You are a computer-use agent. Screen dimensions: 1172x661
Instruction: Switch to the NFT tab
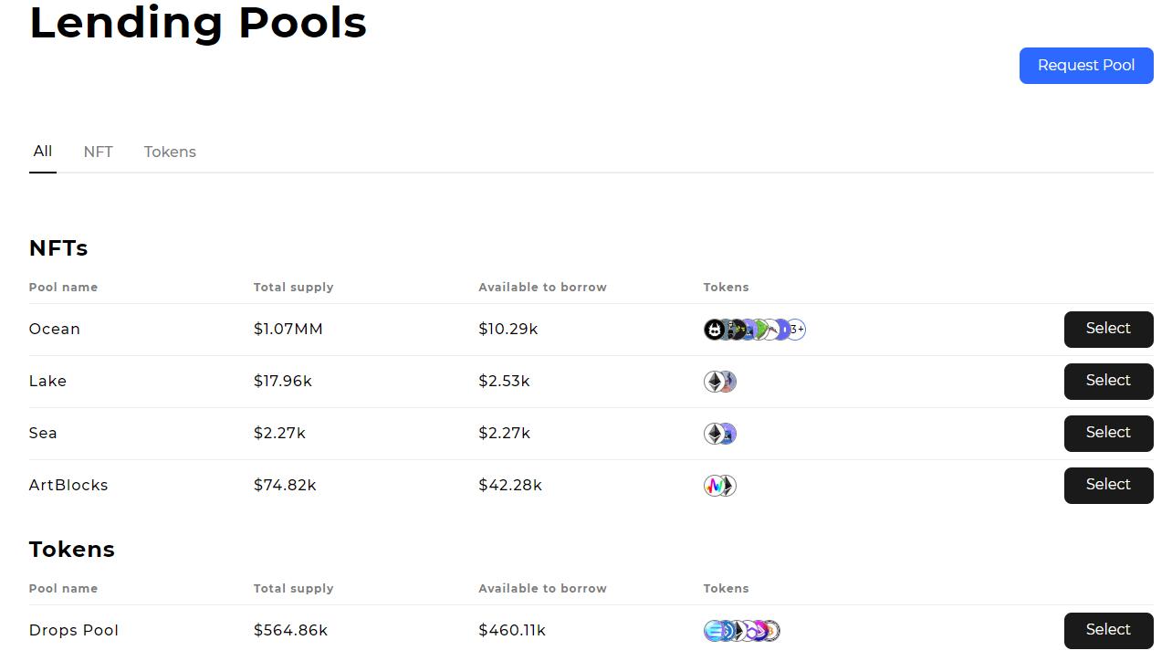tap(98, 152)
